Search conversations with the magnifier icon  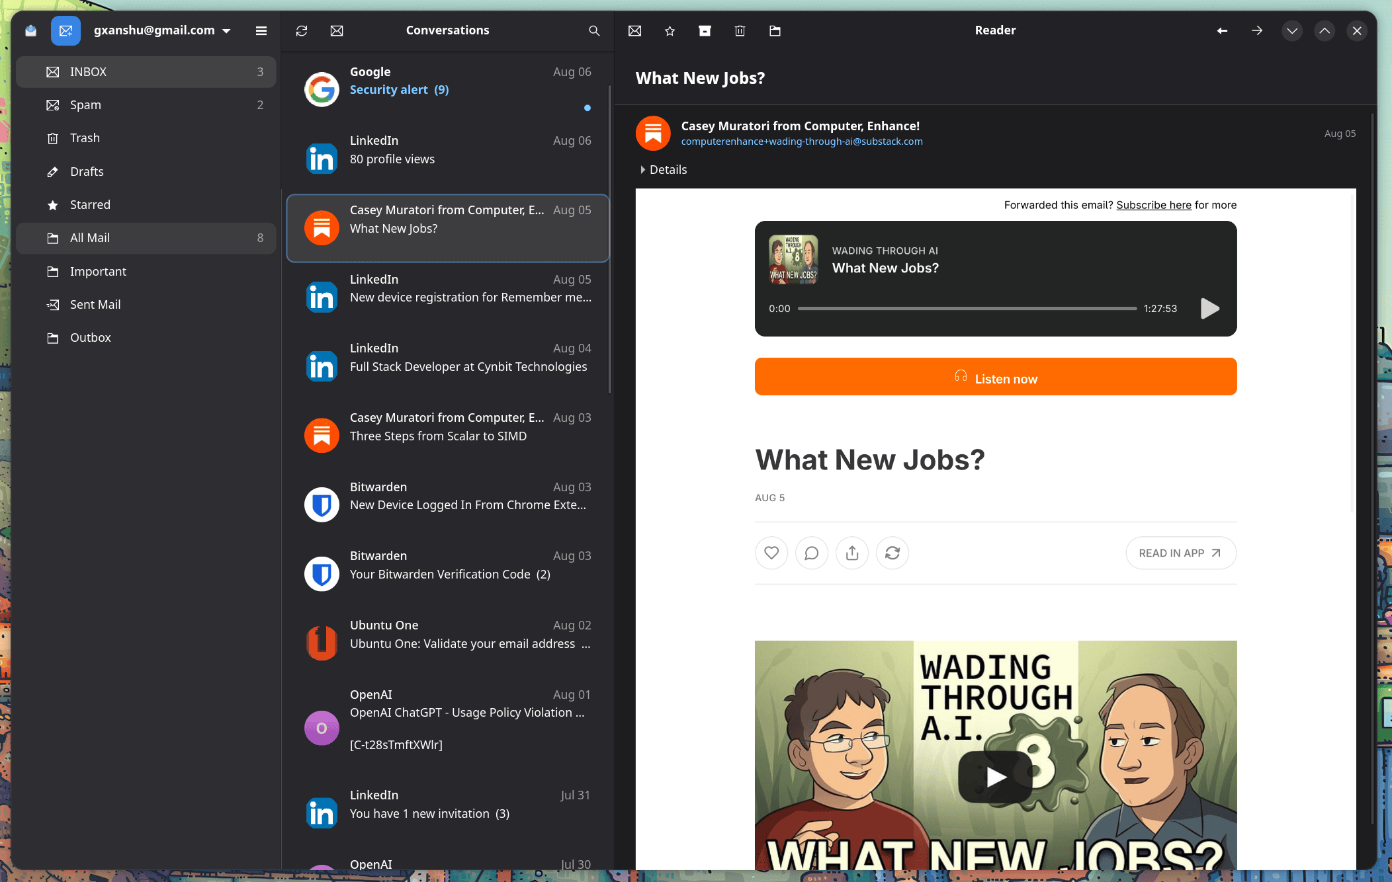[594, 30]
